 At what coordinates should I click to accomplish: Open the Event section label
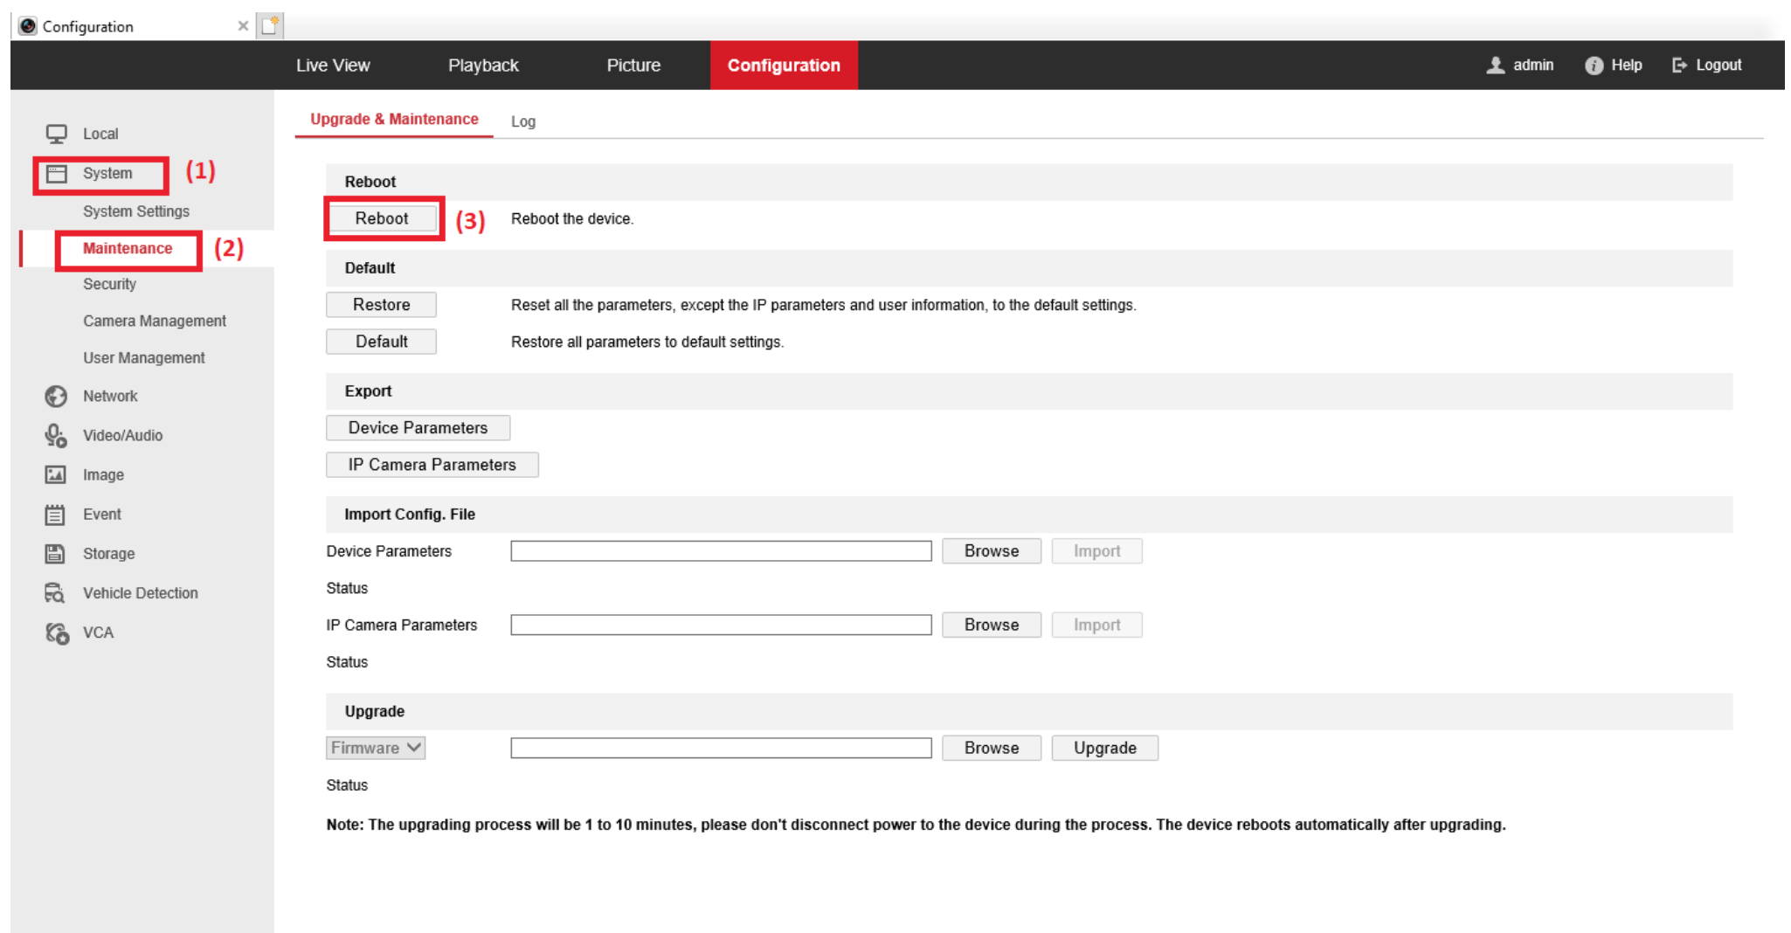(x=102, y=515)
